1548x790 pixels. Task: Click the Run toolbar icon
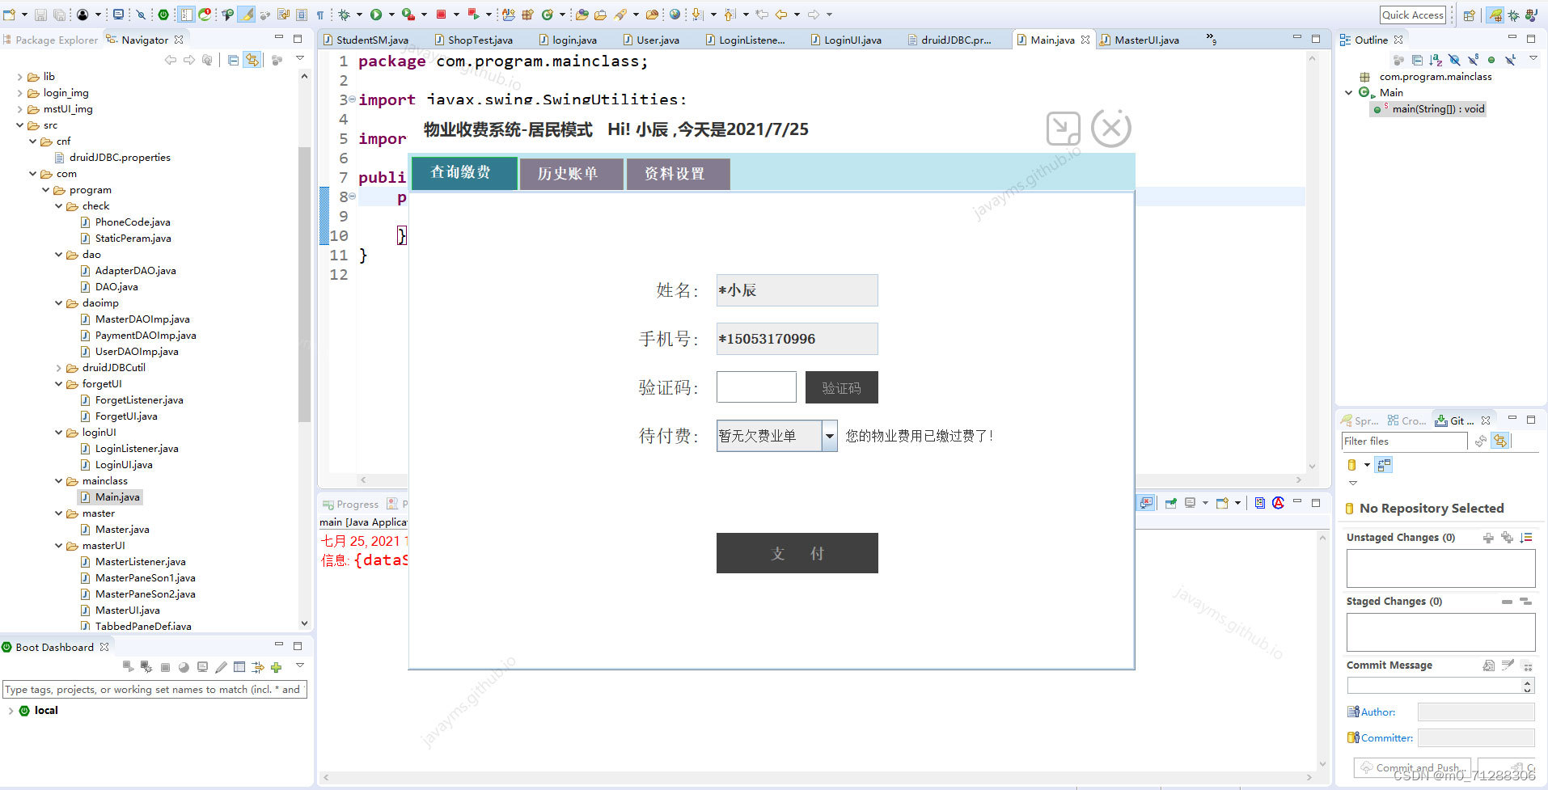click(377, 14)
